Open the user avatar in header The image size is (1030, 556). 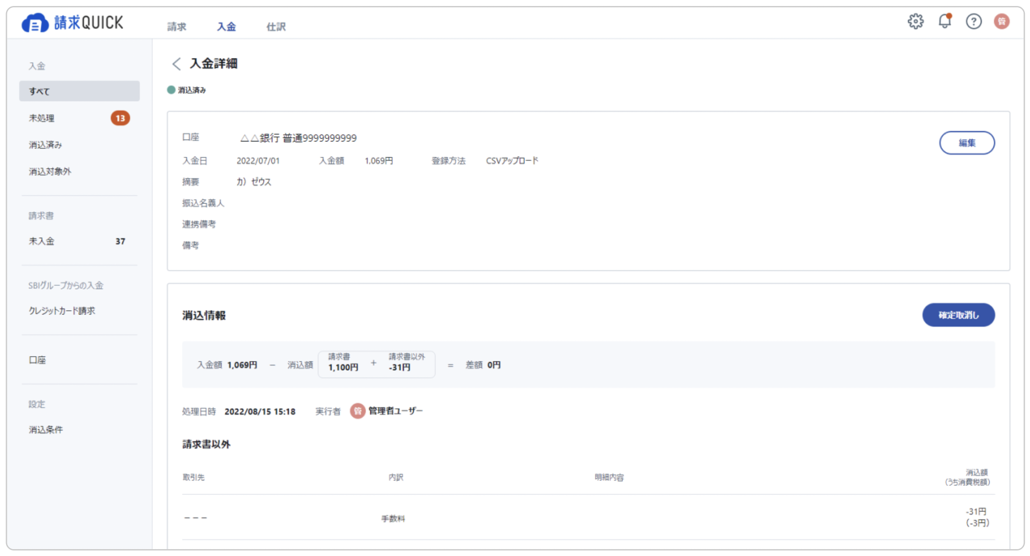(x=1002, y=21)
